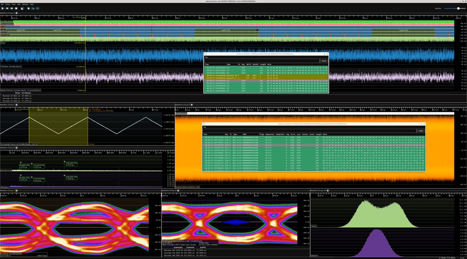Image resolution: width=467 pixels, height=259 pixels.
Task: Click the TIE(Dbed, ClockRec(Dbed)) trace label
Action: (x=11, y=67)
